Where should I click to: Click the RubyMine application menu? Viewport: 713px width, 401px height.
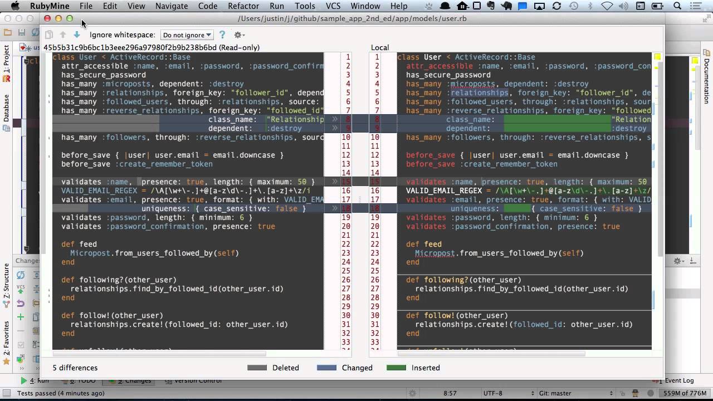pyautogui.click(x=50, y=6)
